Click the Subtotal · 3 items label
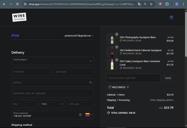 [116, 95]
